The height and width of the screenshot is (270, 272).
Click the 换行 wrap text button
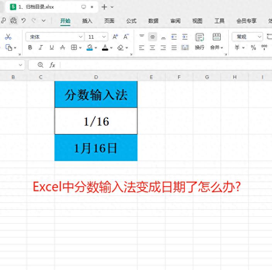coord(200,42)
